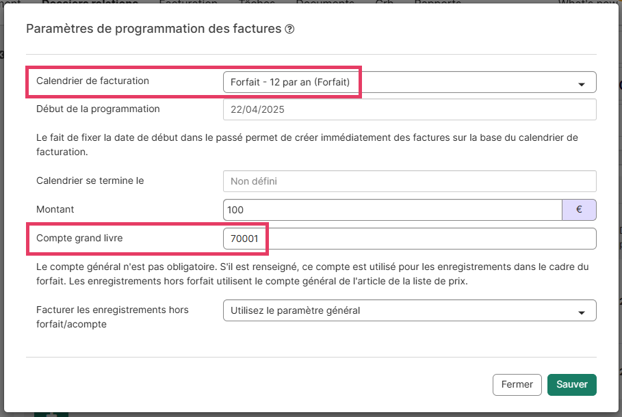Focus the Calendrier se termine le field
The image size is (622, 417).
(409, 181)
